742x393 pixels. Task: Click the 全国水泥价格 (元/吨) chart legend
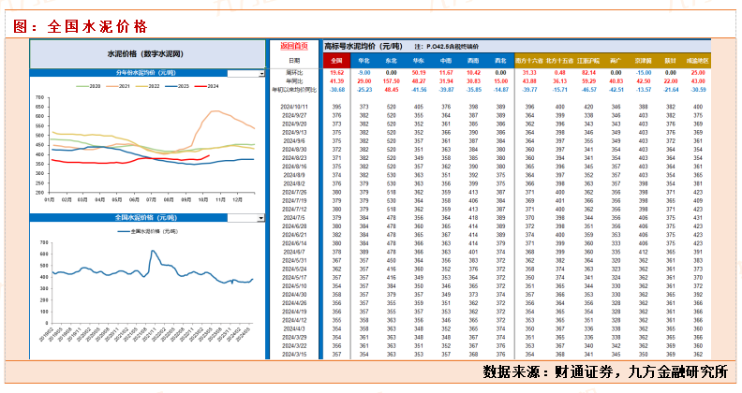pos(148,231)
